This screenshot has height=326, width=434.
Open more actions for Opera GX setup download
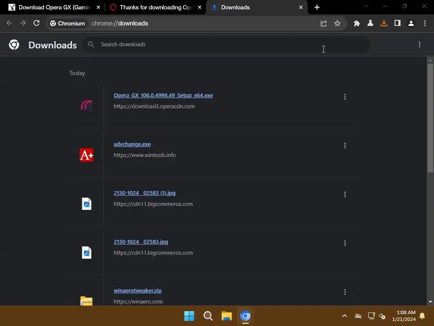(345, 97)
